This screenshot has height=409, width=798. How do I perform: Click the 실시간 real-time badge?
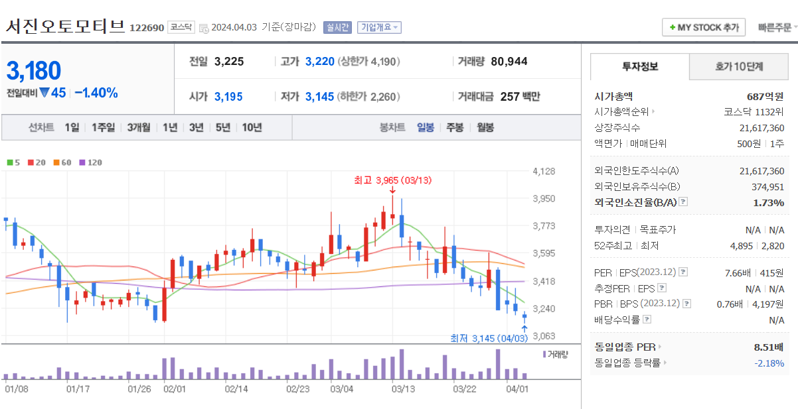(x=337, y=27)
